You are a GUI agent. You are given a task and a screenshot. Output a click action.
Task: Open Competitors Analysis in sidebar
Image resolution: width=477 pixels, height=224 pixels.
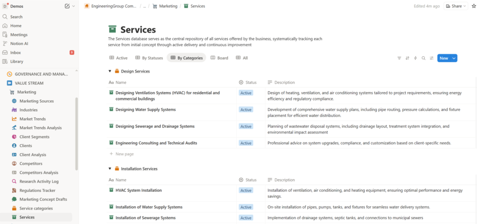pyautogui.click(x=39, y=172)
